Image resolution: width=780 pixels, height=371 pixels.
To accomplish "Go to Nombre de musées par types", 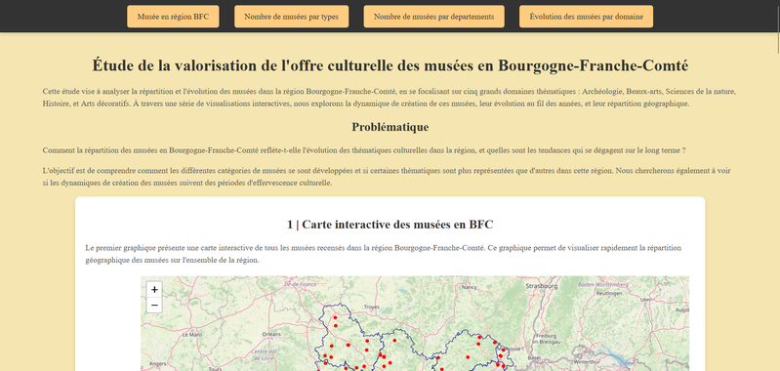I will click(x=291, y=17).
